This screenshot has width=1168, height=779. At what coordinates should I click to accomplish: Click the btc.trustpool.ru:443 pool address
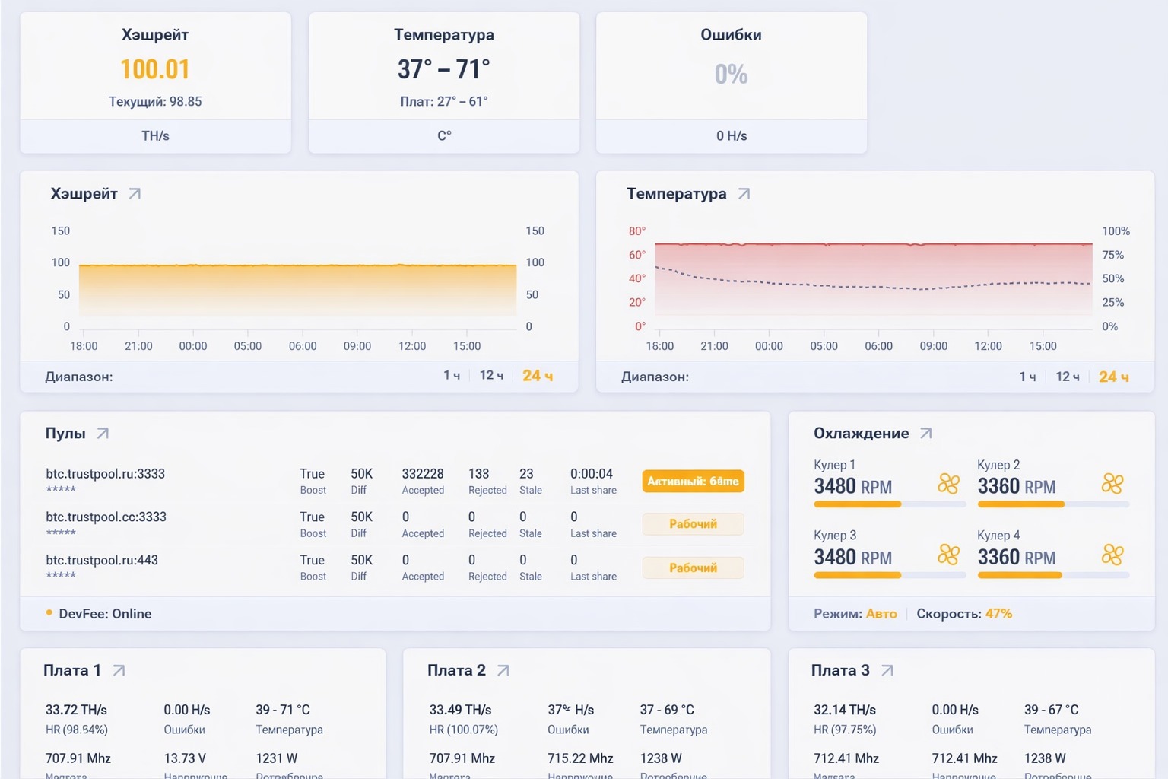pyautogui.click(x=102, y=561)
